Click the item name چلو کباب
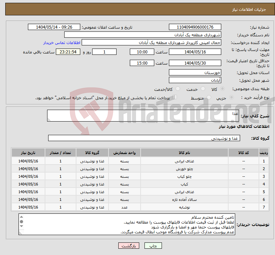The image size is (275, 255). pos(184,176)
